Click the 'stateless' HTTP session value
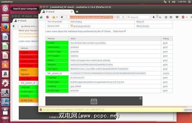Viewport: 192px width, 123px height. [x=74, y=56]
